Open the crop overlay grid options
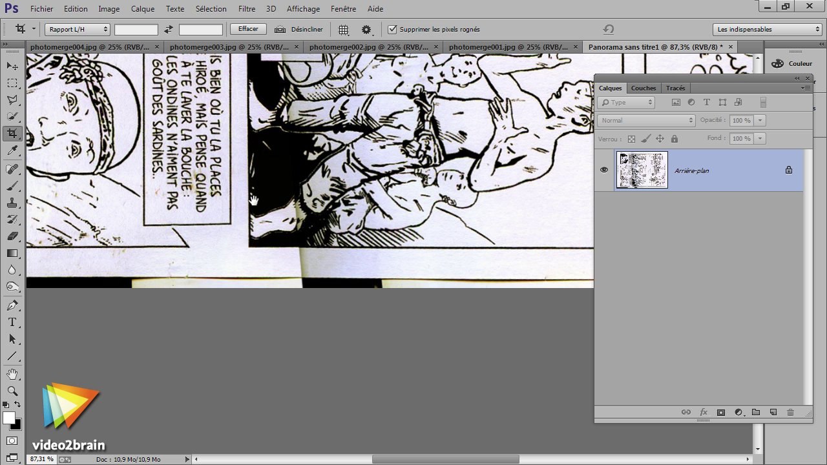Viewport: 827px width, 465px height. pyautogui.click(x=344, y=30)
